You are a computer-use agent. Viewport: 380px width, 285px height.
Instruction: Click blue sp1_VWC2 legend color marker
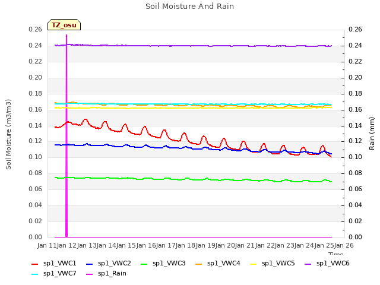pyautogui.click(x=90, y=264)
